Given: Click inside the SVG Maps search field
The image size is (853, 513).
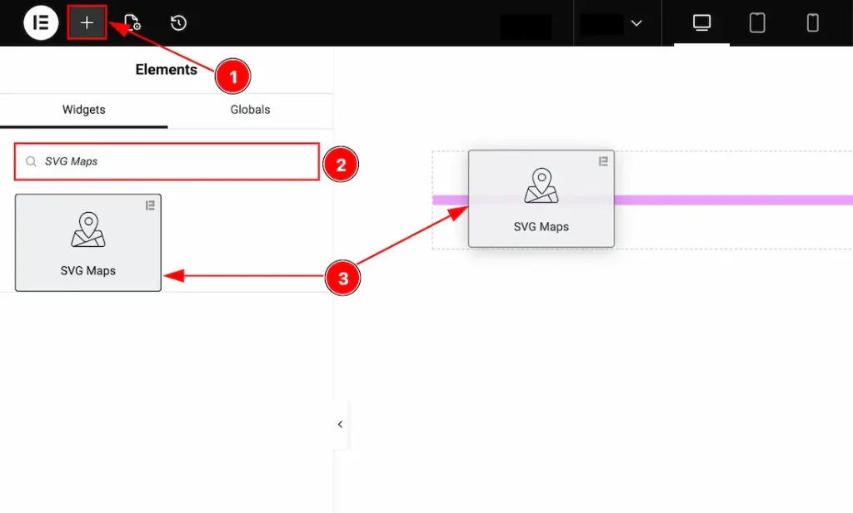Looking at the screenshot, I should pos(166,162).
